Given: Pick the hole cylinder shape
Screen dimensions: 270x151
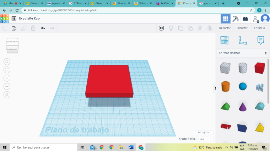Looking at the screenshot, I should (243, 68).
